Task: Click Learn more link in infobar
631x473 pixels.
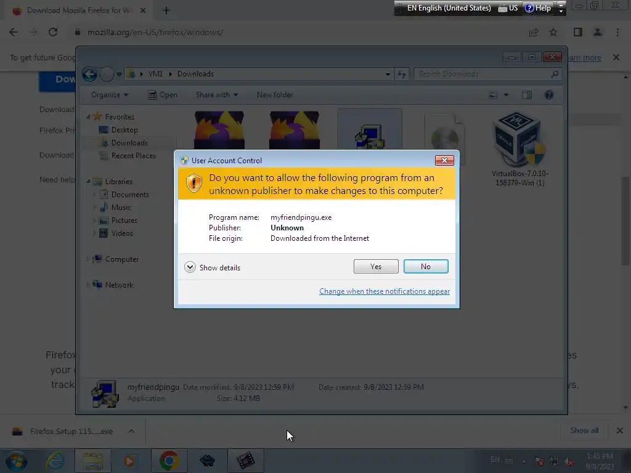Action: pyautogui.click(x=584, y=57)
